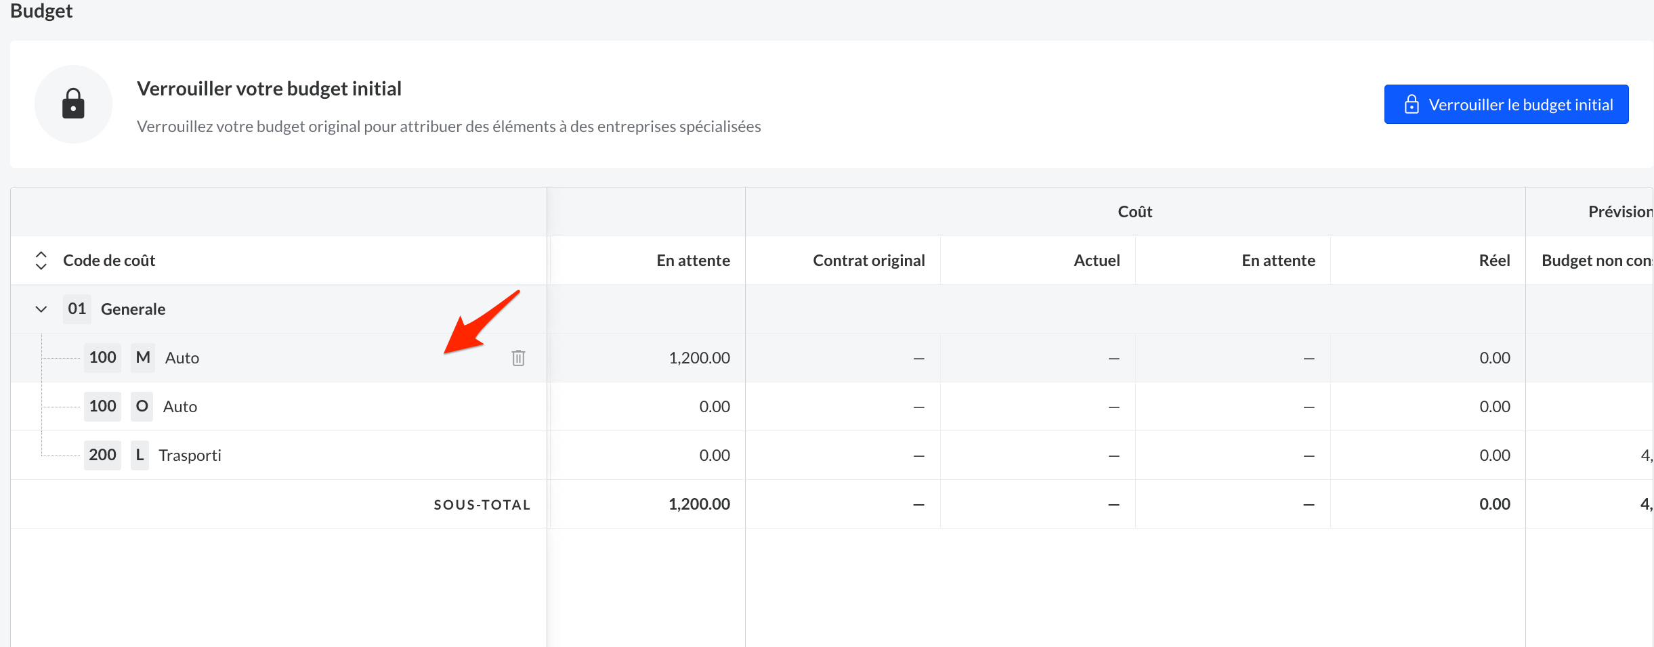
Task: Click the L type badge on Trasporti
Action: pyautogui.click(x=140, y=455)
